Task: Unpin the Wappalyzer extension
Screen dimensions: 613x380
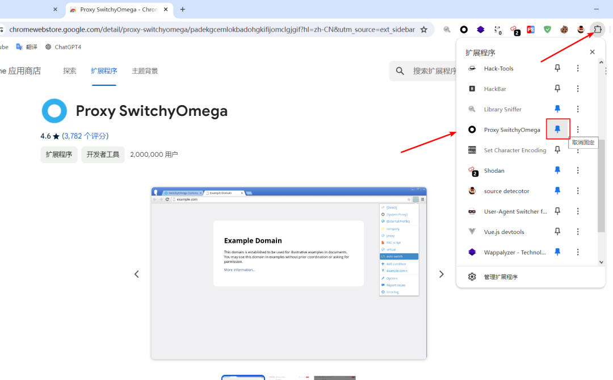Action: click(x=557, y=252)
